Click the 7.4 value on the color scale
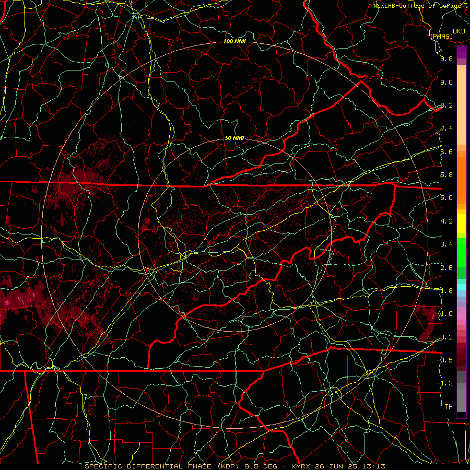This screenshot has height=470, width=470. pos(446,128)
